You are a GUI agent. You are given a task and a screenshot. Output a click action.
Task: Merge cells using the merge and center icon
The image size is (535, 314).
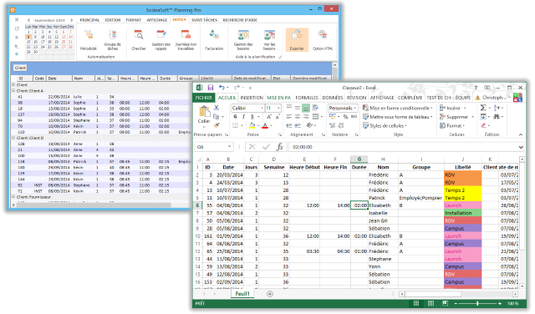pos(316,117)
